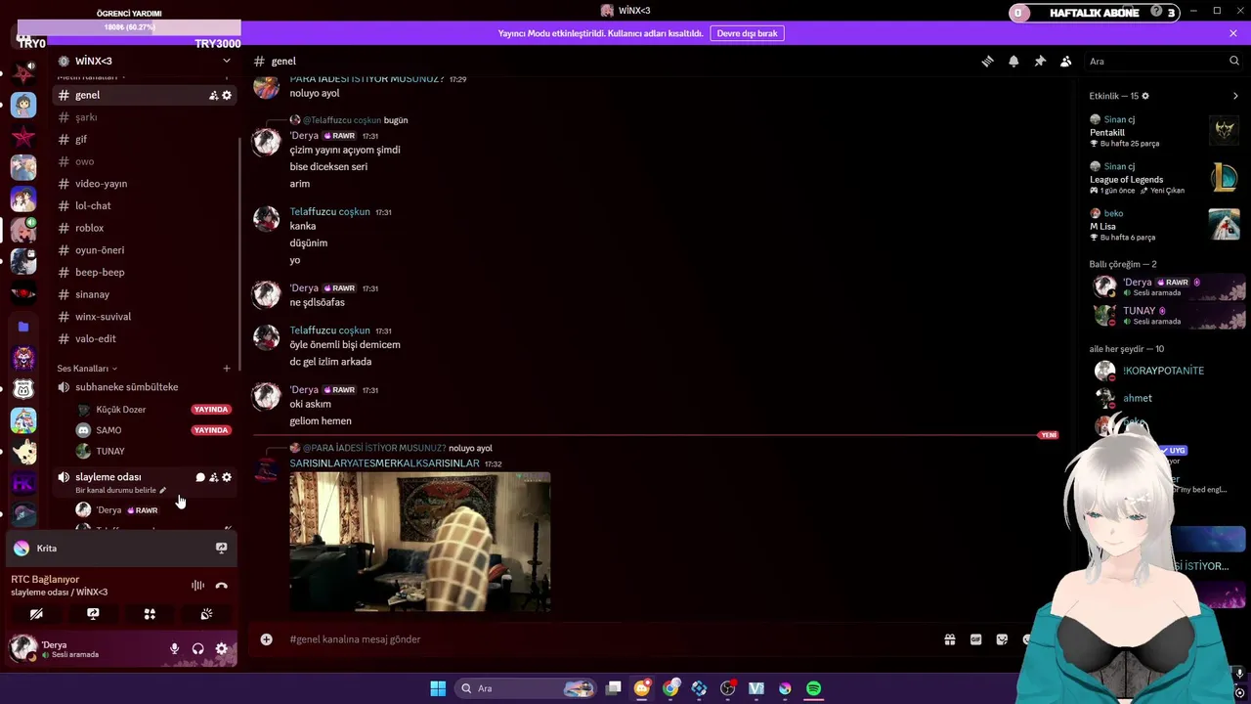
Task: Select the oyun-öneri channel
Action: (145, 250)
